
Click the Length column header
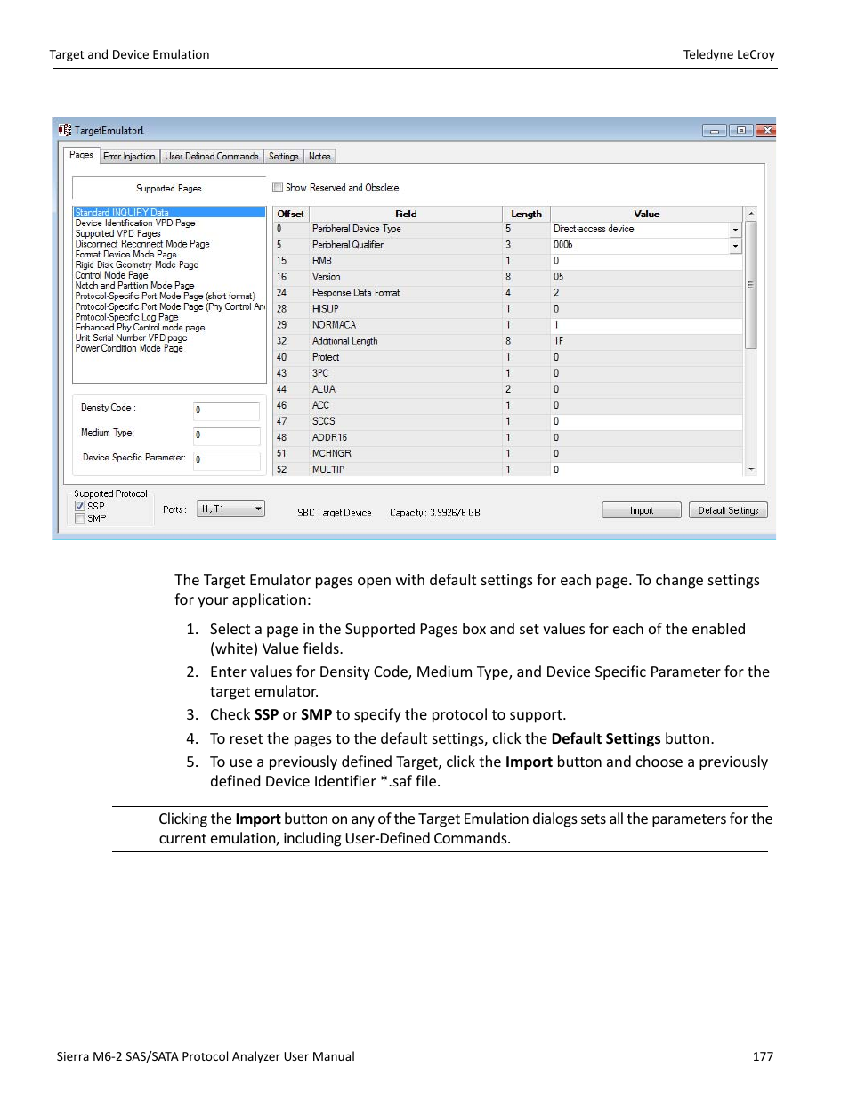coord(526,214)
